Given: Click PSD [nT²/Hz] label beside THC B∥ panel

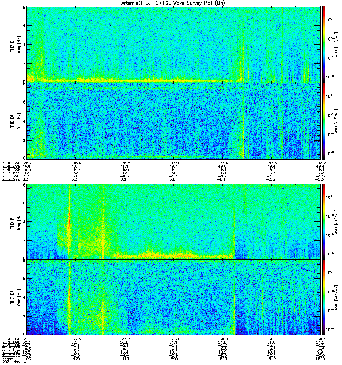Looking at the screenshot, I should pos(336,297).
